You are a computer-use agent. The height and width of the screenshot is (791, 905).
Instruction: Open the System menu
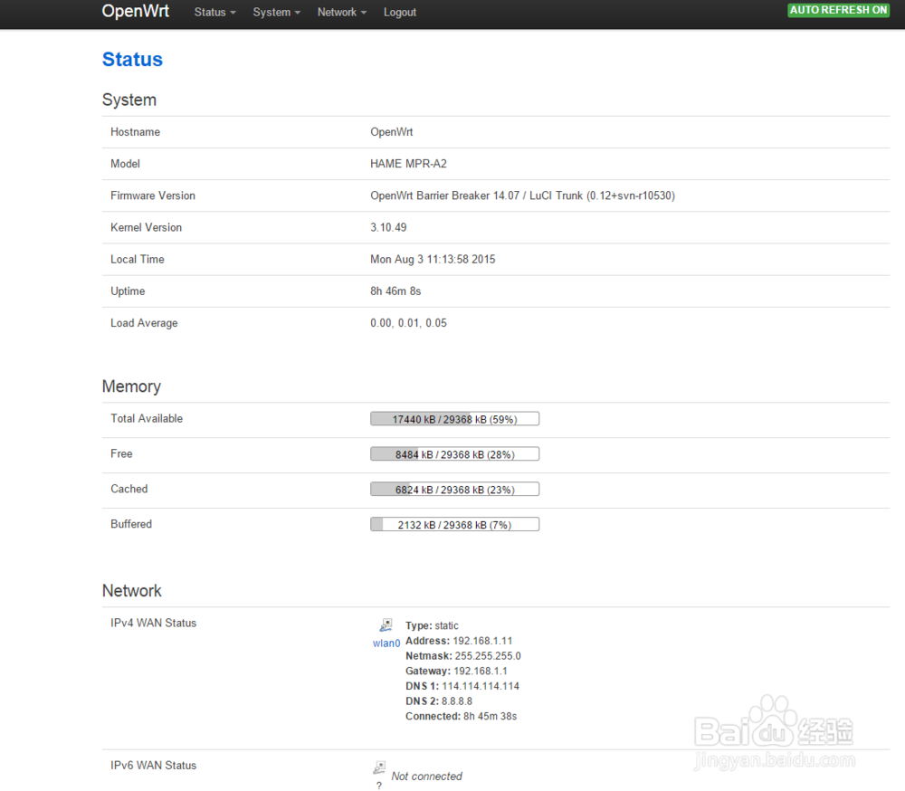coord(272,12)
